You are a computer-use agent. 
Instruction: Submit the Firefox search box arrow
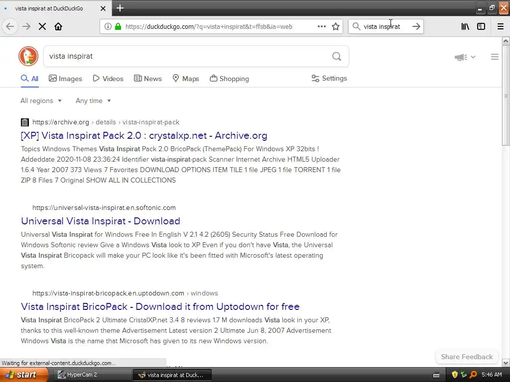(416, 26)
